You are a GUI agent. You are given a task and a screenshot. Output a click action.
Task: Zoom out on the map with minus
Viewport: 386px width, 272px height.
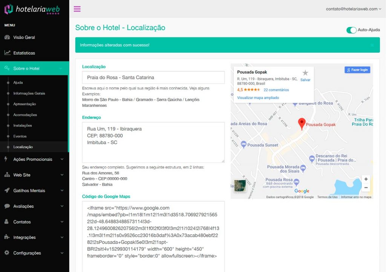[366, 187]
